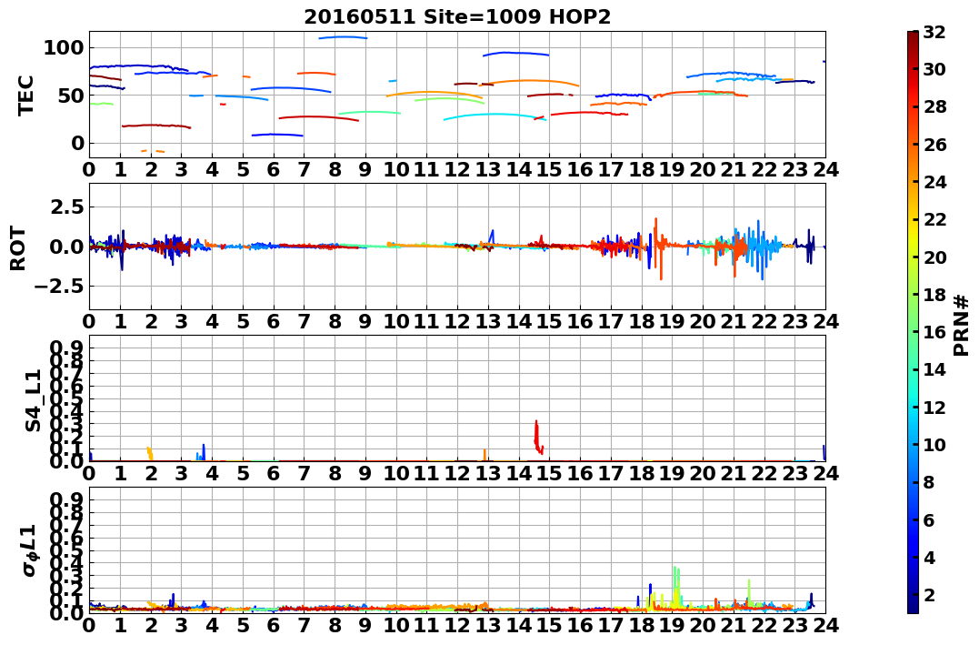Viewport: 979px width, 645px height.
Task: Click colorbar tick label "24"
Action: pyautogui.click(x=934, y=182)
